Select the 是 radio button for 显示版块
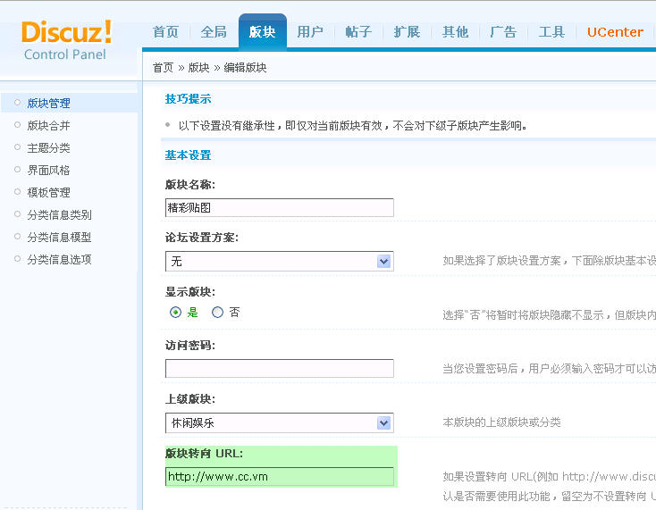Viewport: 656px width, 510px height. pos(176,313)
